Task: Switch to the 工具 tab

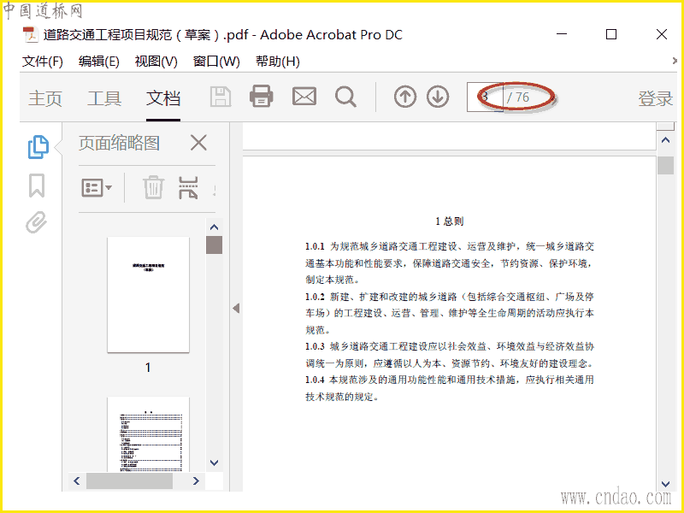Action: (x=104, y=98)
